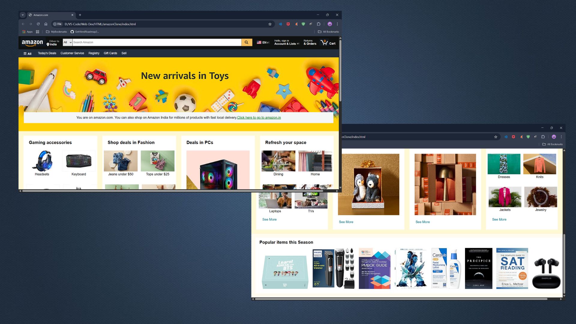
Task: Click the orange search magnifier button
Action: click(x=246, y=42)
